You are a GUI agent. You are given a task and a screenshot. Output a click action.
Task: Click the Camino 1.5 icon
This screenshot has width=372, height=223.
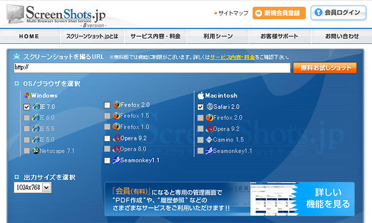point(209,139)
